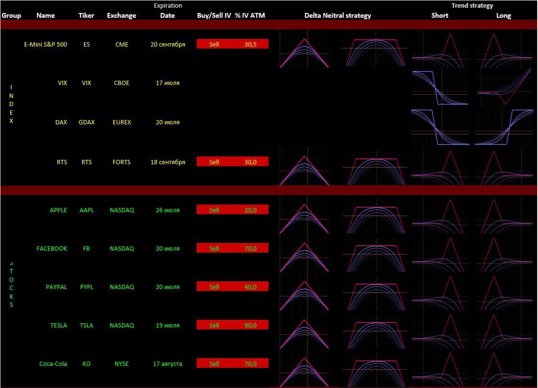Viewport: 538px width, 388px height.
Task: Show the Long trend chart for Coca-Cola
Action: point(504,369)
